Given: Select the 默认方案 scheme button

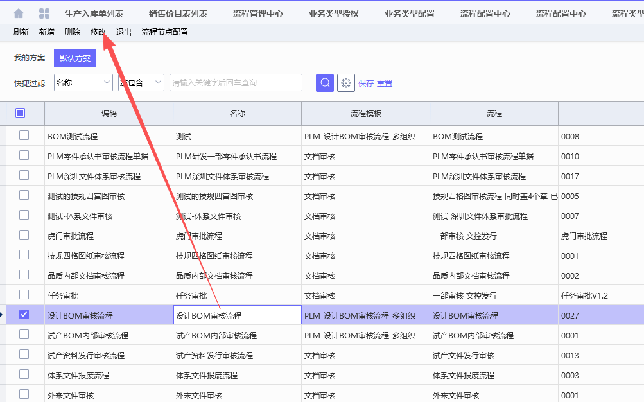Looking at the screenshot, I should [75, 58].
